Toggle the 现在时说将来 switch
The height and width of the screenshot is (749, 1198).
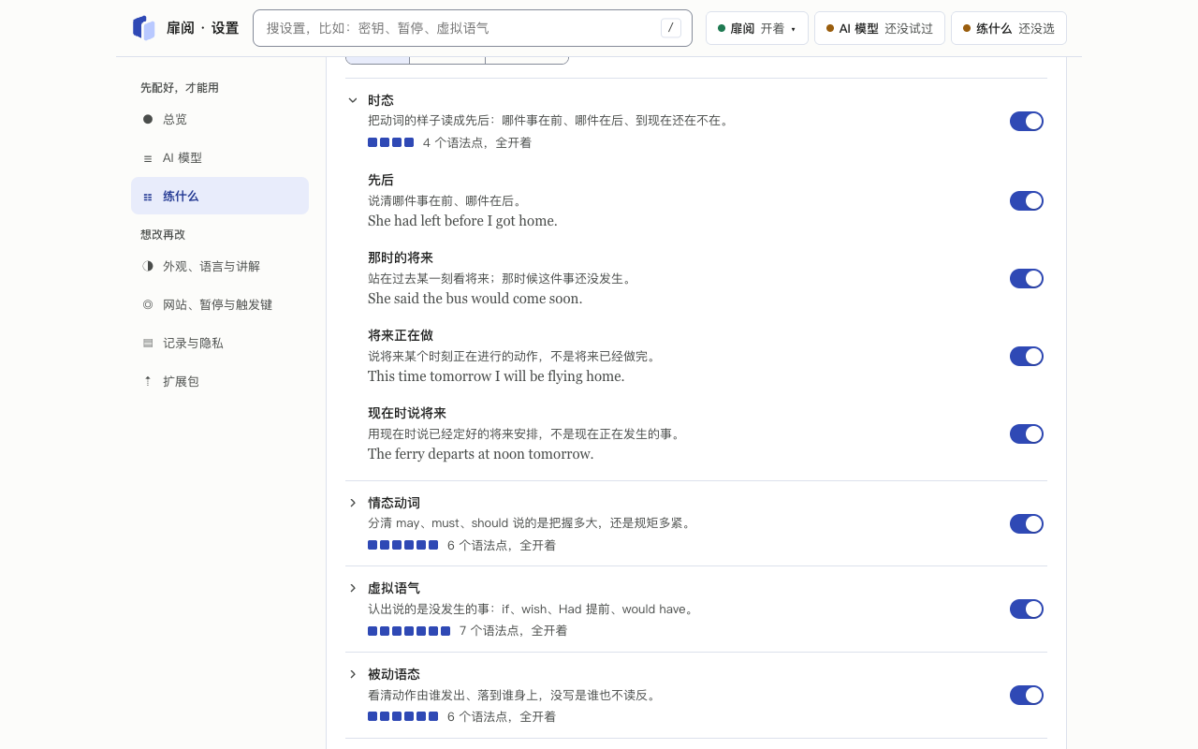click(1027, 433)
